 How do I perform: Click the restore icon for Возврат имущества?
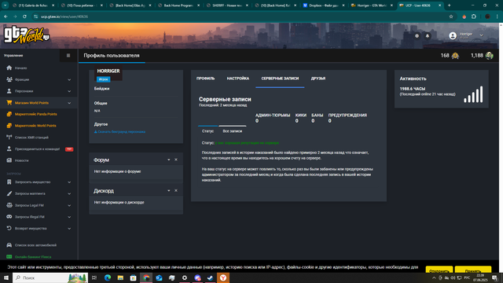point(9,228)
